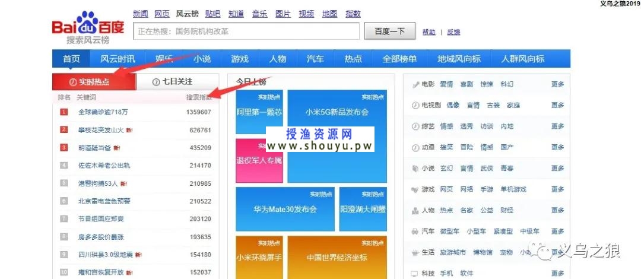Image resolution: width=641 pixels, height=279 pixels.
Task: Focus the search input box
Action: (246, 31)
